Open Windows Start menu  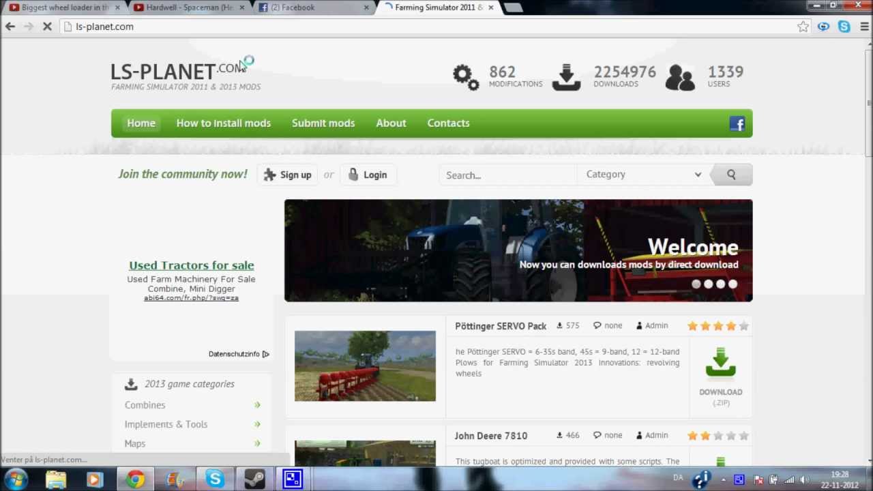[15, 479]
